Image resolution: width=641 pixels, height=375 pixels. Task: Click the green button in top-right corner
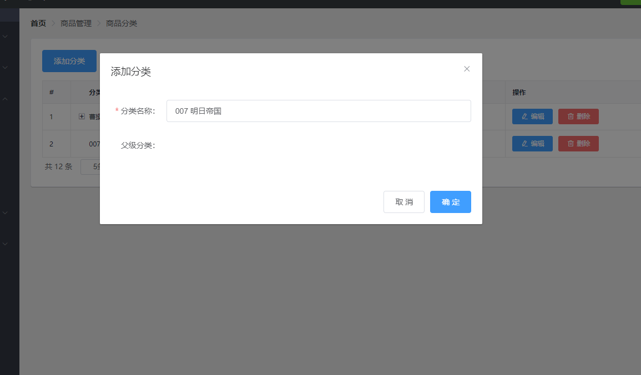click(633, 2)
